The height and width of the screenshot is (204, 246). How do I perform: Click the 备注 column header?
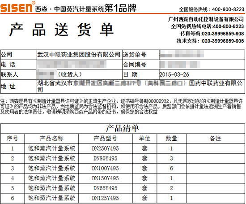tap(216, 139)
